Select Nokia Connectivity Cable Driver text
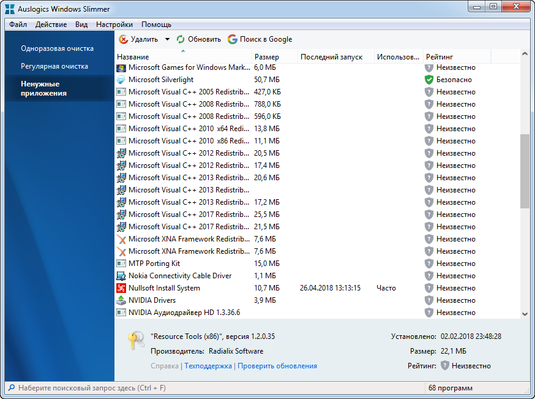 (x=180, y=276)
